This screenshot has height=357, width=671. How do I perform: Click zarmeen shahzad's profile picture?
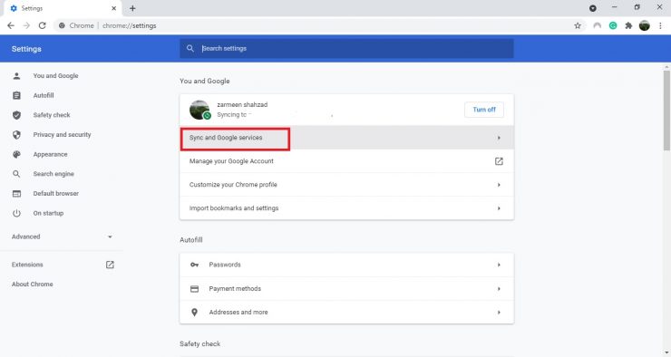pos(199,110)
